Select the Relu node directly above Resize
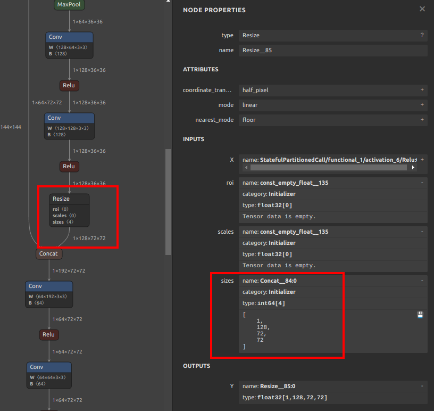This screenshot has height=411, width=434. click(x=69, y=166)
